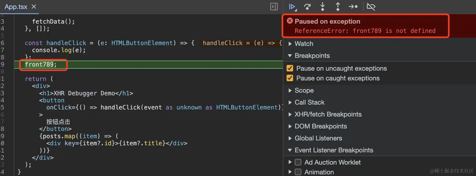Click the XHR Debugger Demo h1 line
Screen dimensions: 476x176
[86, 93]
